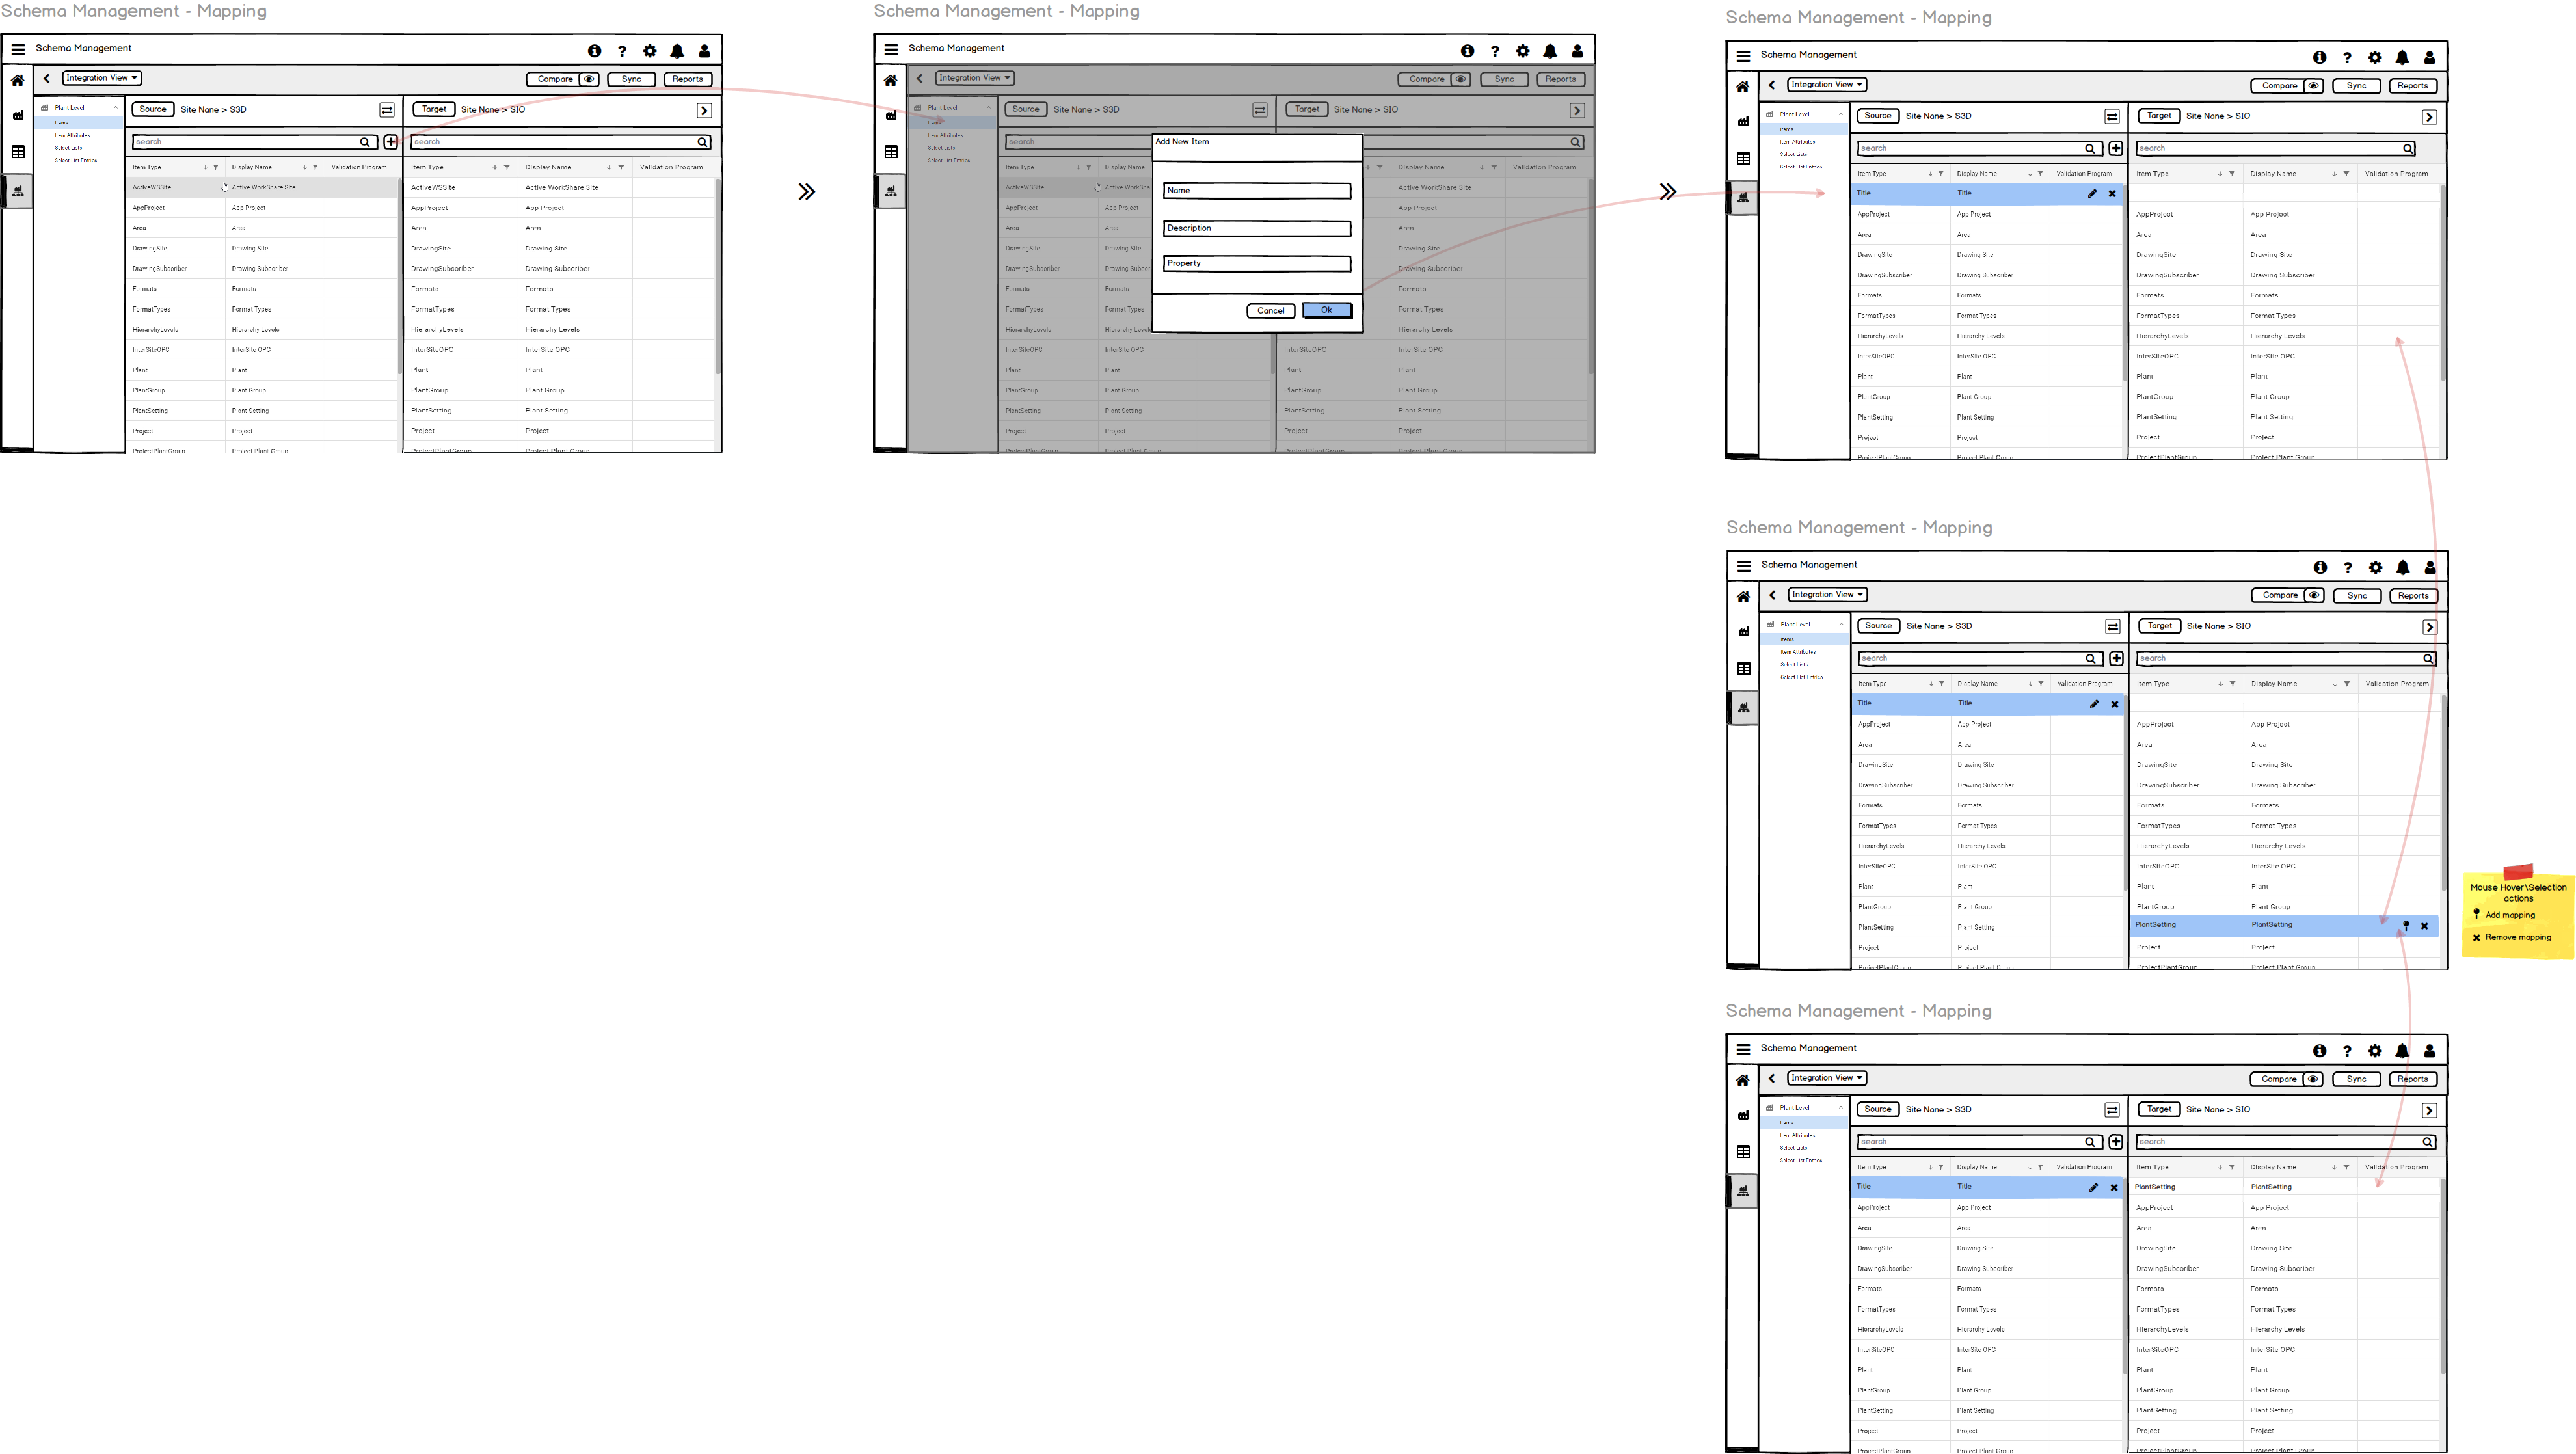The width and height of the screenshot is (2576, 1454).
Task: Click source table scrollbar in top-left mockup
Action: tap(399, 277)
